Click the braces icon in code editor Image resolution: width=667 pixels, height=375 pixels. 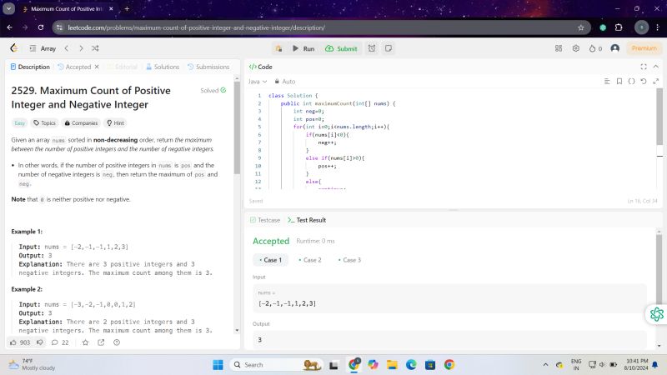631,81
